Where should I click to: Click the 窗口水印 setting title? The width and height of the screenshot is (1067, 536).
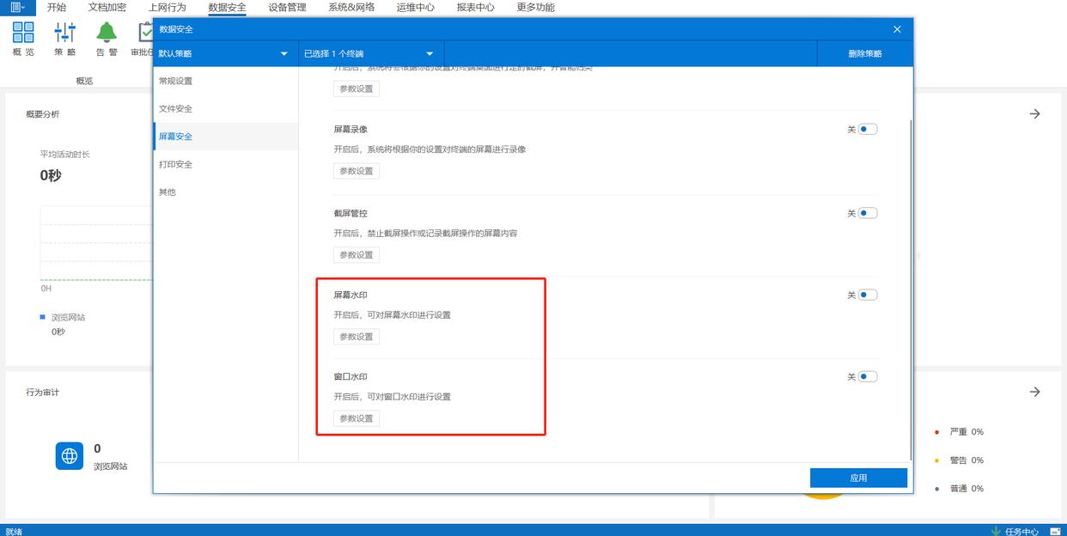coord(351,376)
